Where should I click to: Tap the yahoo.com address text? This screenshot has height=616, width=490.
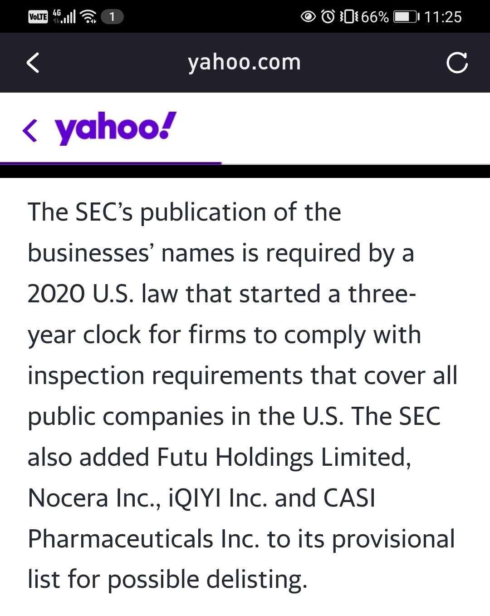coord(244,62)
